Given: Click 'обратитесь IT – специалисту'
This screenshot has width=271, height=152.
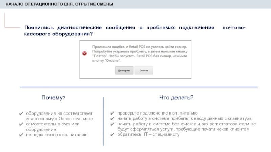Looking at the screenshot, I should coord(148,134).
